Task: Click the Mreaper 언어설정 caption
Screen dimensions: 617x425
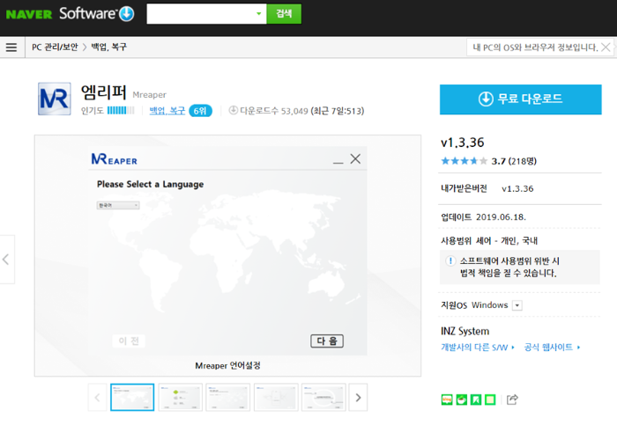Action: [x=227, y=366]
